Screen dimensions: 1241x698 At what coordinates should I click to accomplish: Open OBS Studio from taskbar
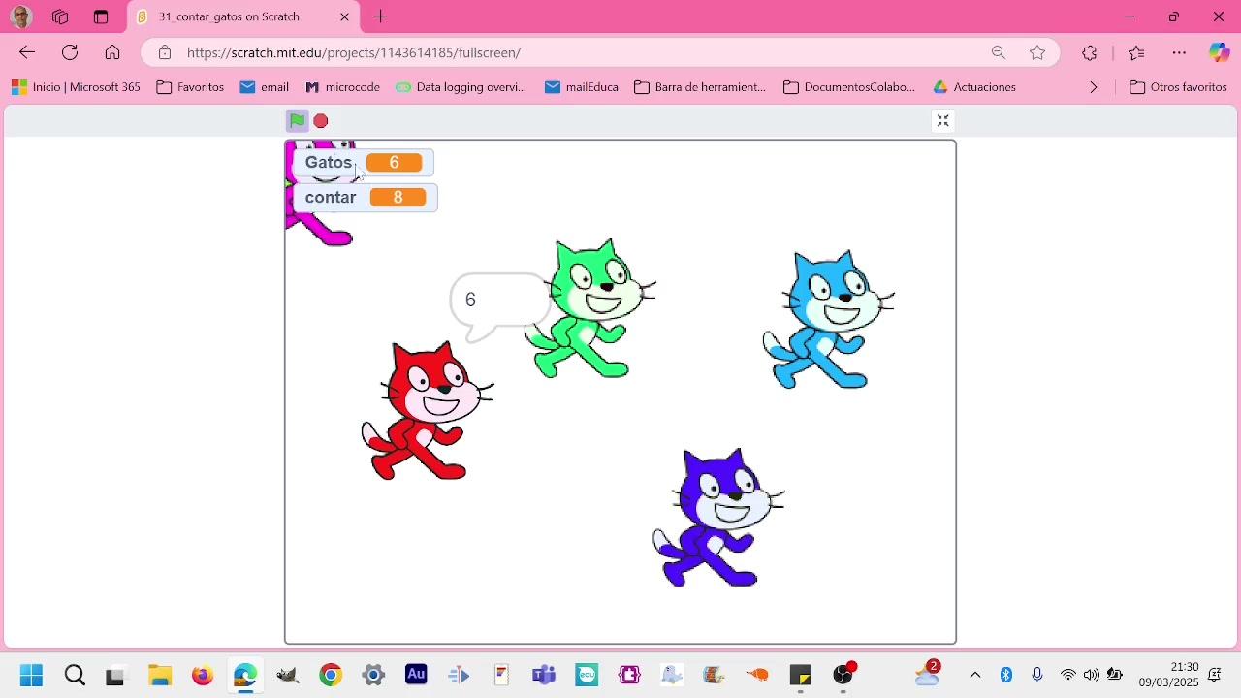pyautogui.click(x=843, y=675)
